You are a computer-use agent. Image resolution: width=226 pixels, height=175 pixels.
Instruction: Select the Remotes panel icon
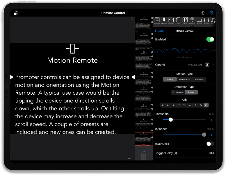(192, 21)
